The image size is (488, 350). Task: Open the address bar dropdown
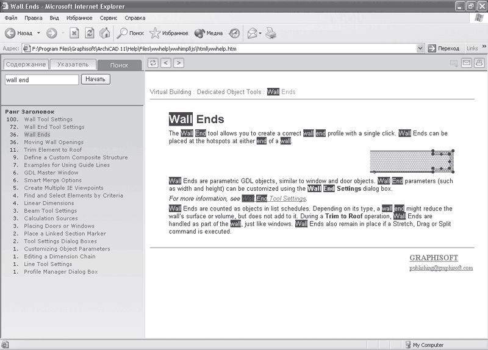(420, 48)
